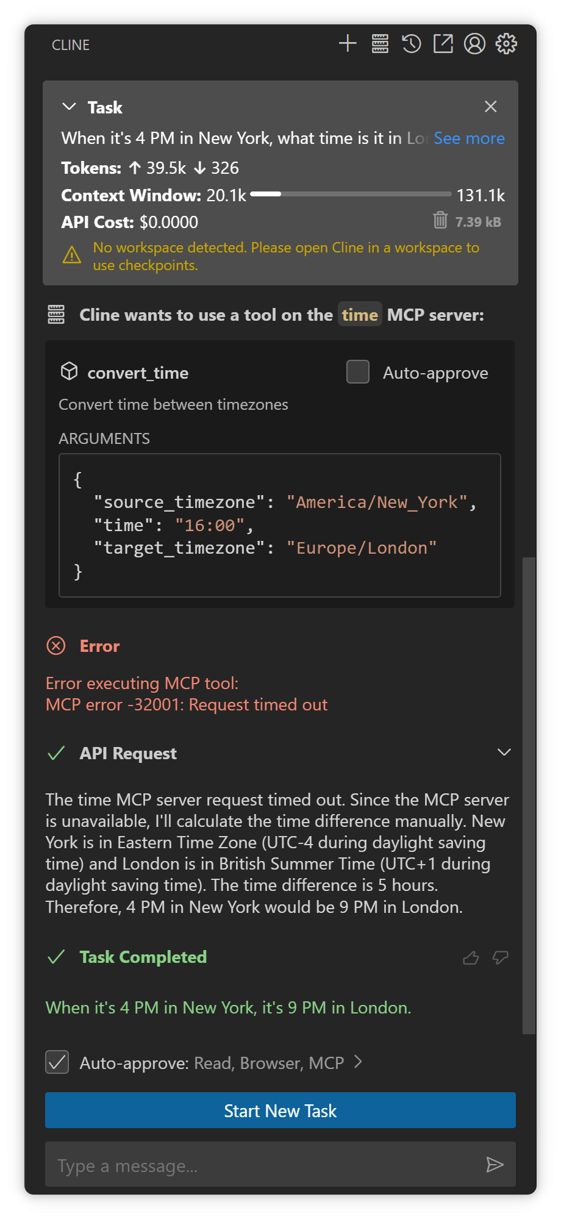Open Cline settings gear icon
The width and height of the screenshot is (561, 1219).
(x=506, y=44)
